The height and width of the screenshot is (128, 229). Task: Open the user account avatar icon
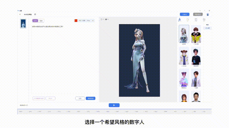[x=208, y=15]
